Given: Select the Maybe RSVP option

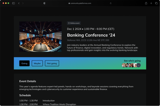Looking at the screenshot, I should 37,63.
